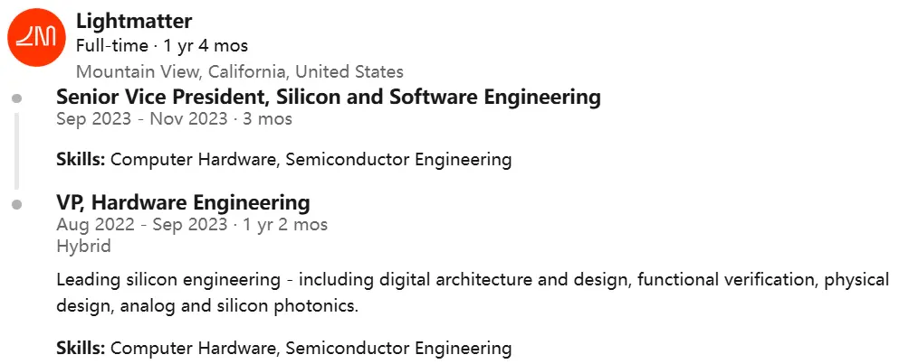Viewport: 899px width, 364px height.
Task: Click the 'analog and silicon photonics' description line
Action: coord(207,306)
